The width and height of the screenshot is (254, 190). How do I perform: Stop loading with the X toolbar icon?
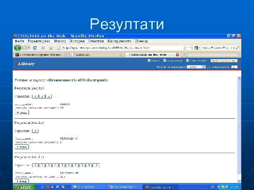coord(43,48)
